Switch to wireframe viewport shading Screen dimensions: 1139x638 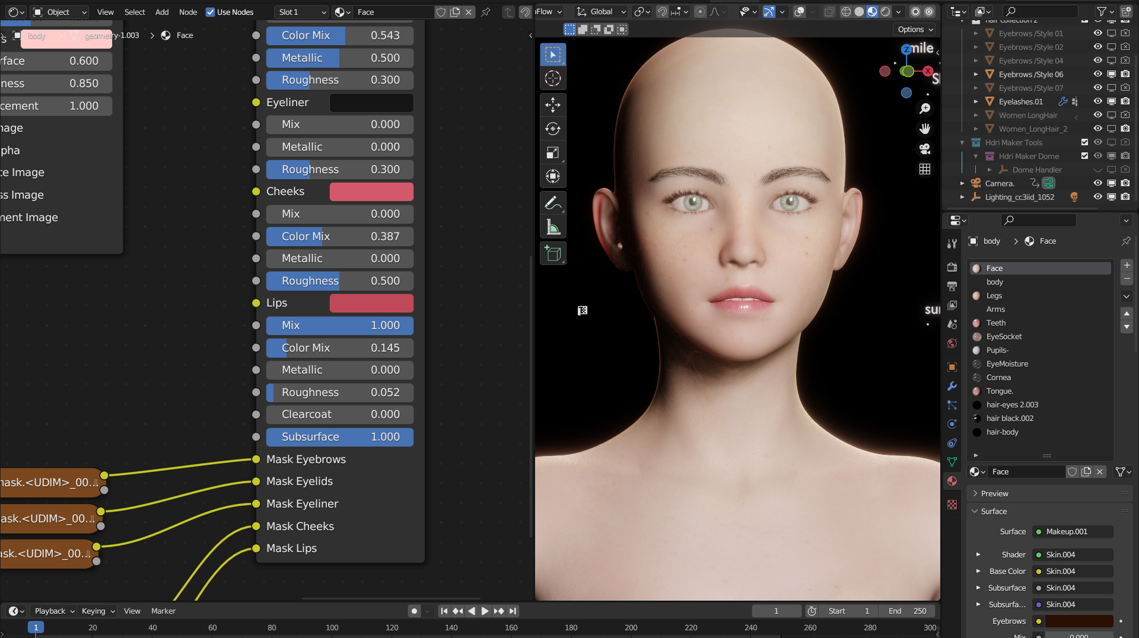pos(846,12)
